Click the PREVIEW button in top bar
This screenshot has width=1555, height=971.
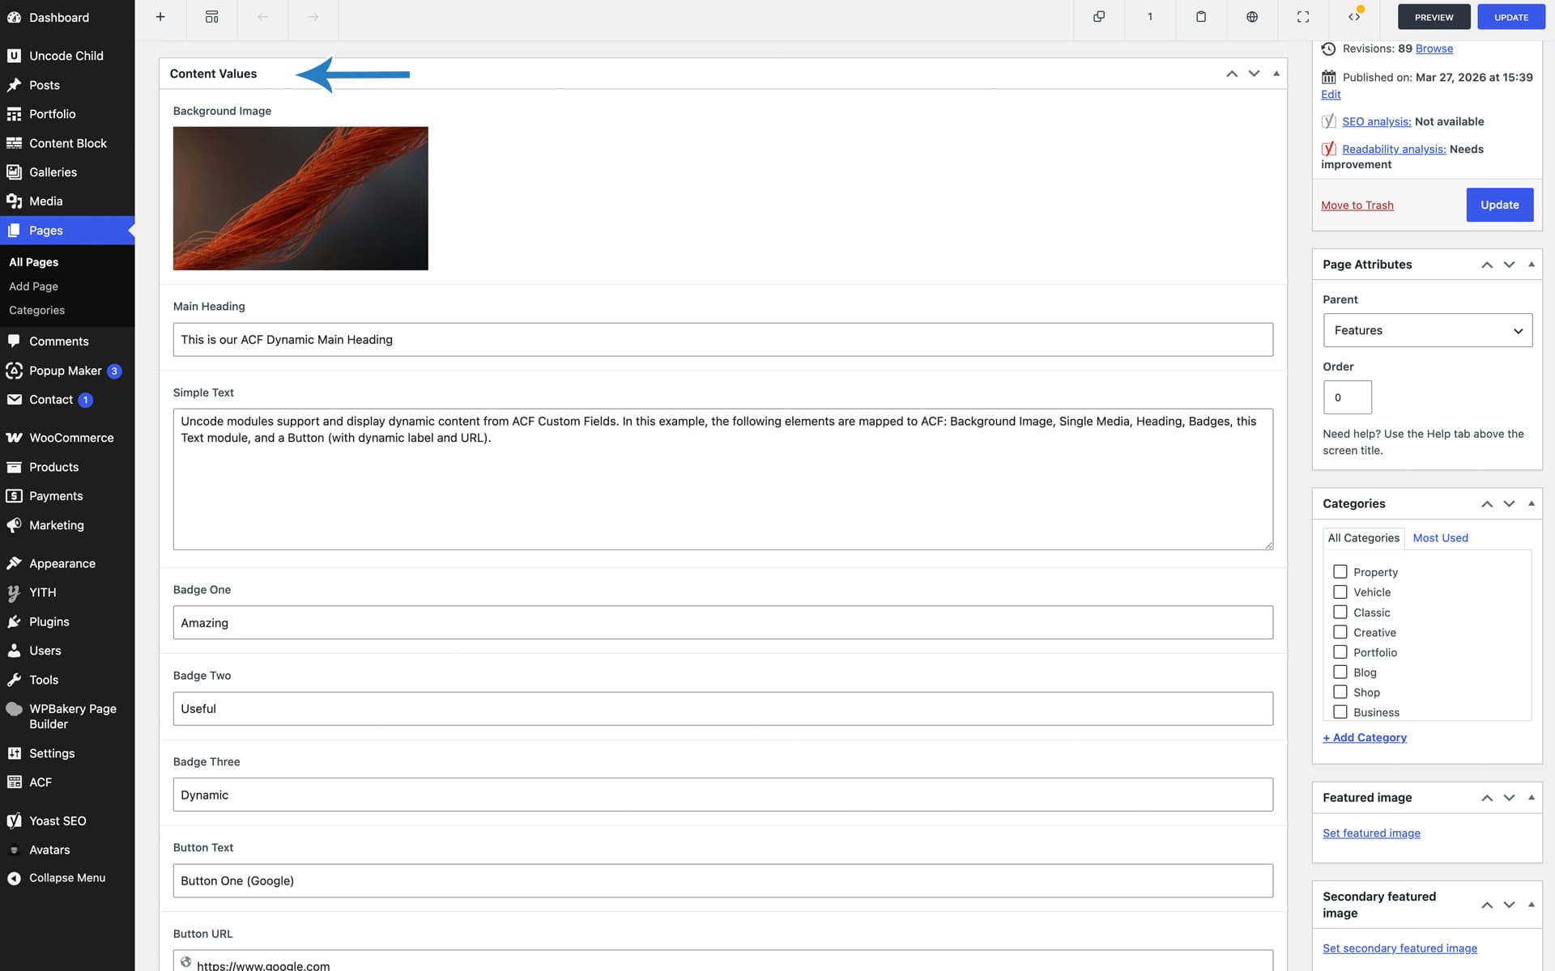pyautogui.click(x=1434, y=17)
